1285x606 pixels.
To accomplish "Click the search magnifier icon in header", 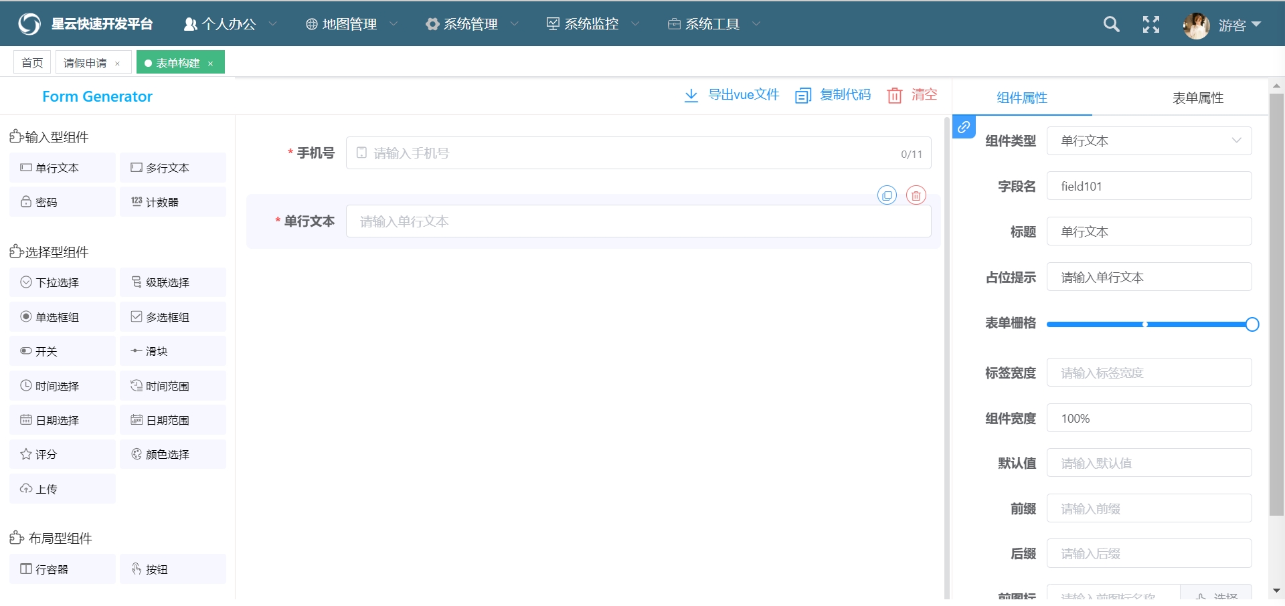I will pos(1111,25).
